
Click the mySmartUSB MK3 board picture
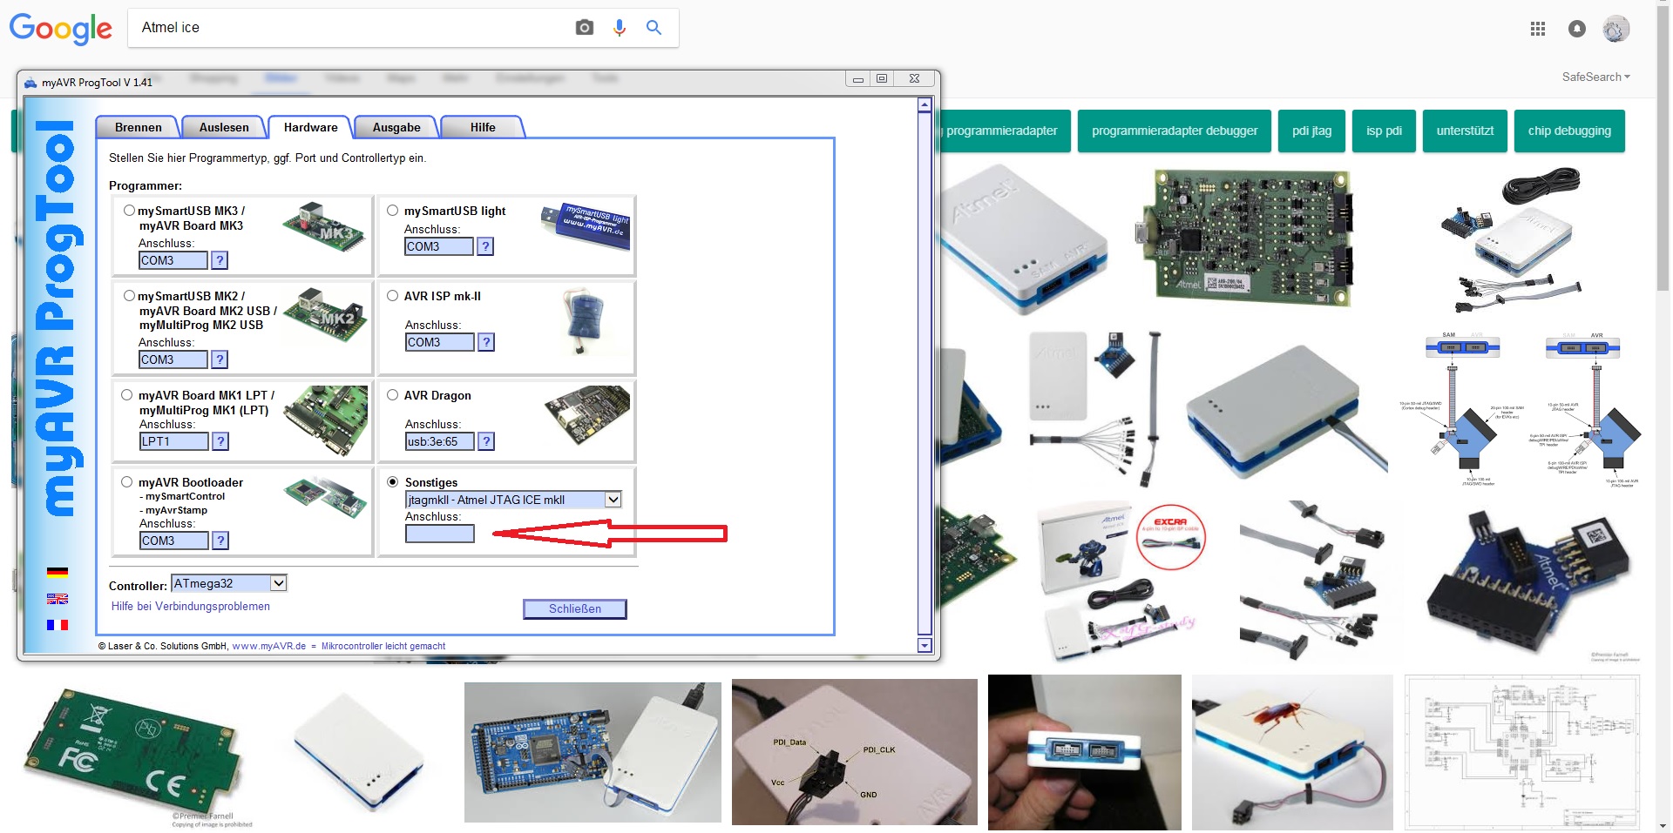coord(324,228)
